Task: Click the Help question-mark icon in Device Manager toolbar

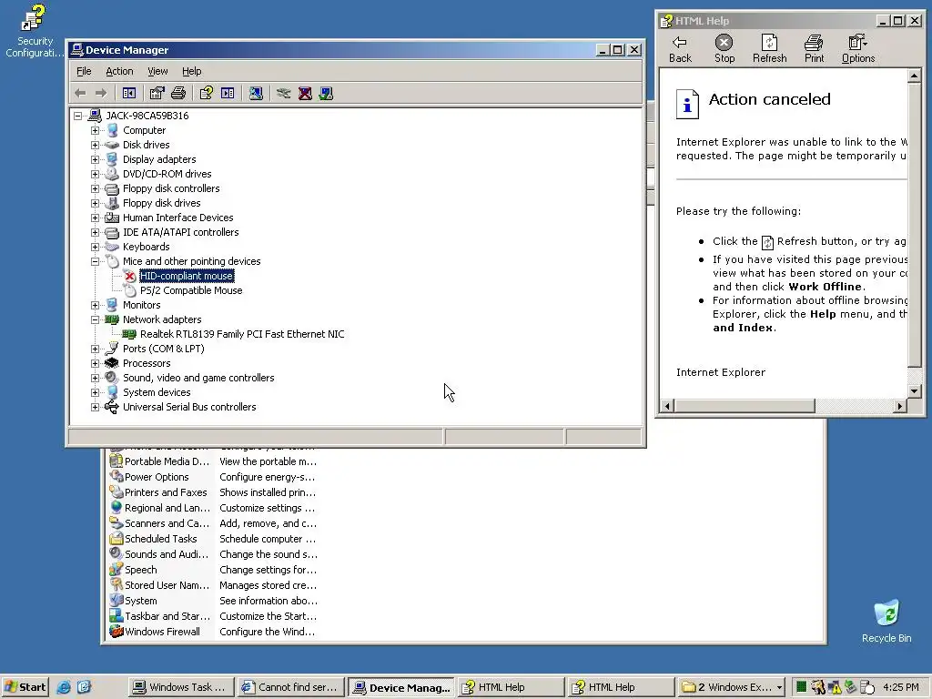Action: [207, 94]
